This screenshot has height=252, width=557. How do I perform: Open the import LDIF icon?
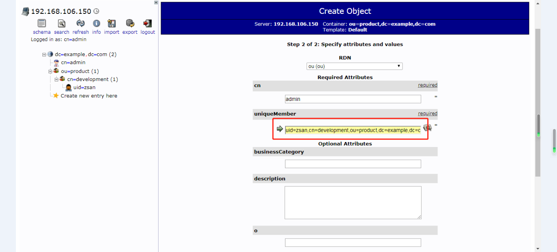[x=111, y=24]
